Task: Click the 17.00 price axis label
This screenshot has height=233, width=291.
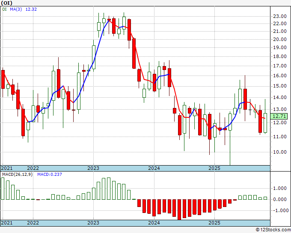Action: pyautogui.click(x=280, y=66)
